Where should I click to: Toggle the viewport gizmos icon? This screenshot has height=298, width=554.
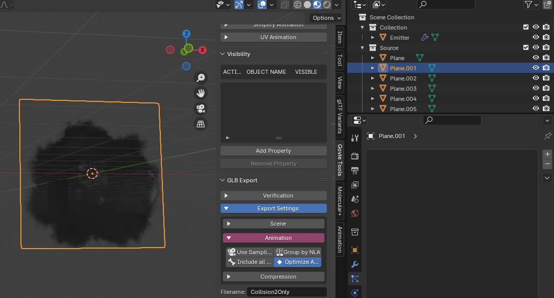click(x=239, y=5)
